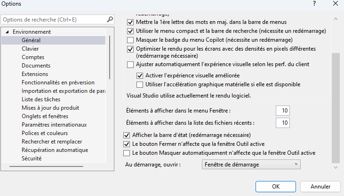Toggle 'Masquer le badge du menu Copilot' checkbox
The height and width of the screenshot is (196, 344).
point(131,39)
